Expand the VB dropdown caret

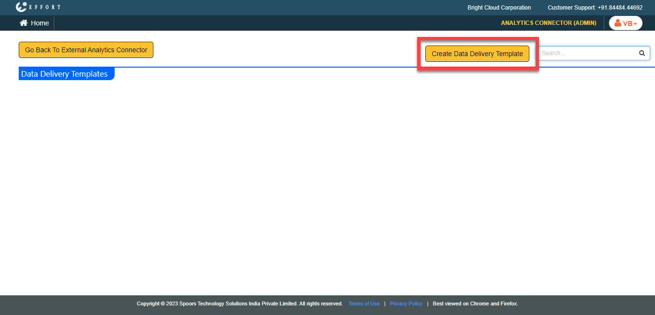(x=635, y=24)
